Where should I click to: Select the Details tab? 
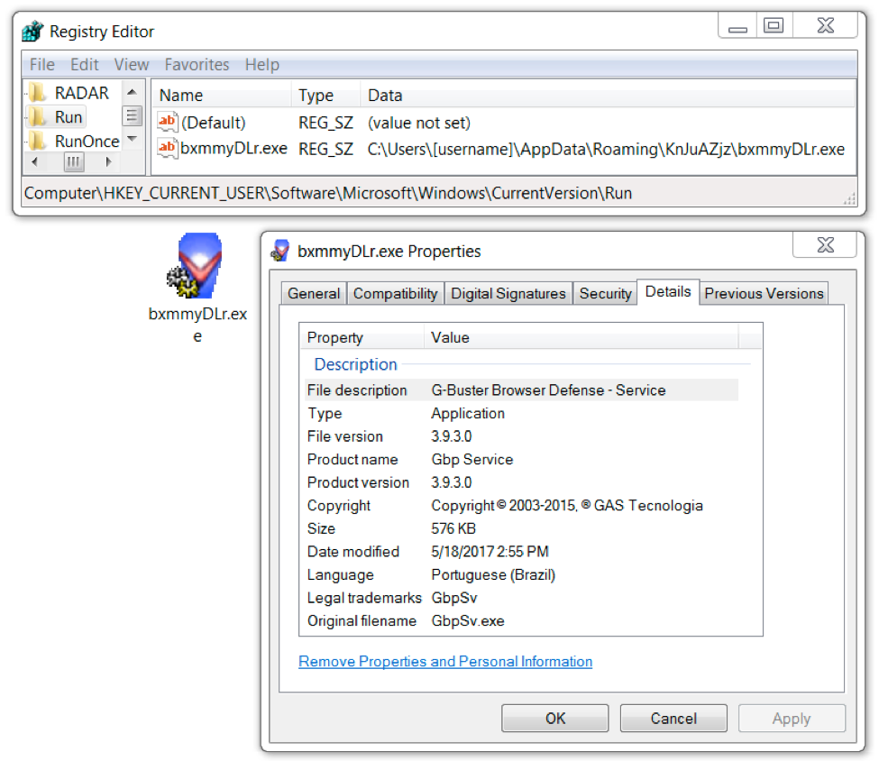click(668, 291)
